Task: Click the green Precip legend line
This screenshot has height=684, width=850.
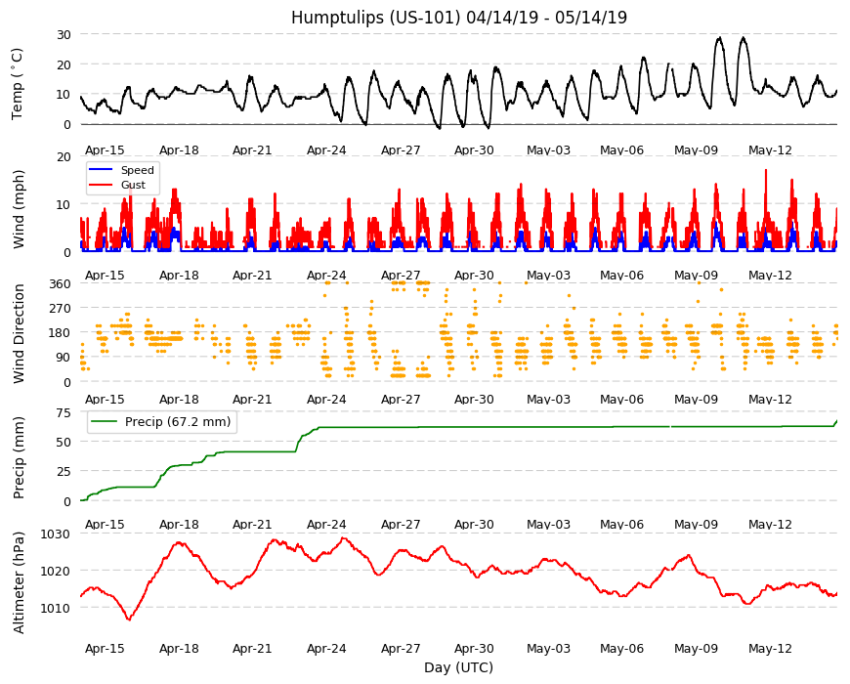Action: (105, 421)
